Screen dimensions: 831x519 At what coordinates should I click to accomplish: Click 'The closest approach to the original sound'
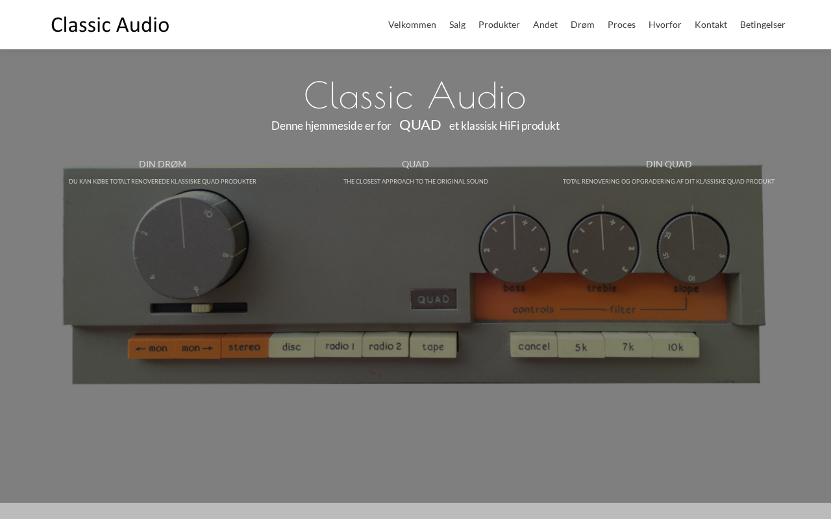coord(415,182)
